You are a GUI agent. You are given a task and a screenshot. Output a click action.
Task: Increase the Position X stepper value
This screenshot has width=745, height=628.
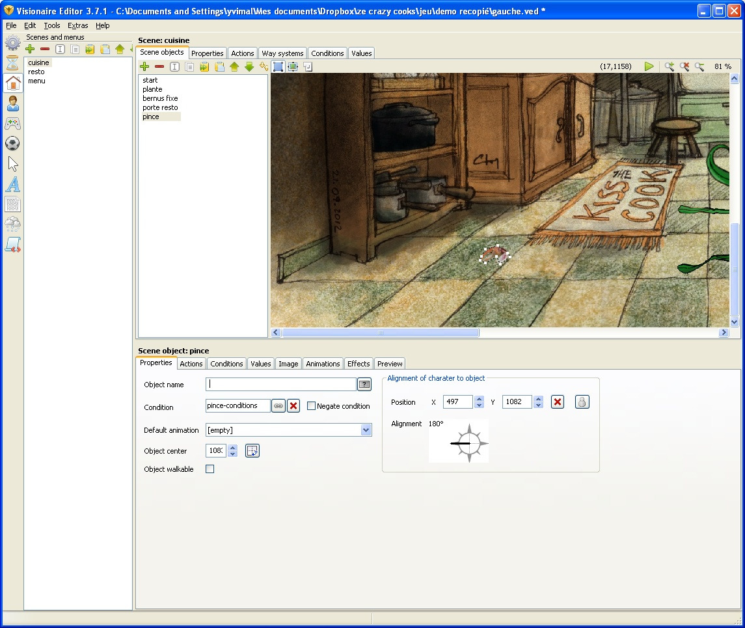pos(480,399)
